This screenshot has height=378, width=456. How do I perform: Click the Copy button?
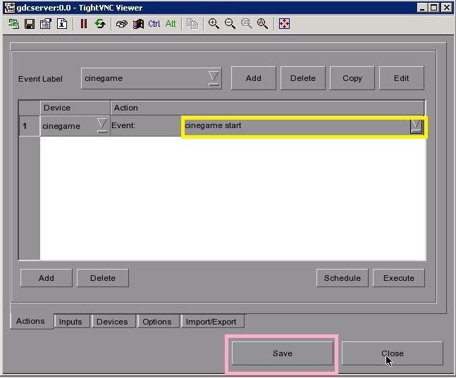pos(352,78)
